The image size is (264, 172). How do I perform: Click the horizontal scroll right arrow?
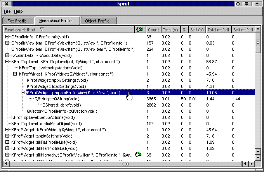252,163
